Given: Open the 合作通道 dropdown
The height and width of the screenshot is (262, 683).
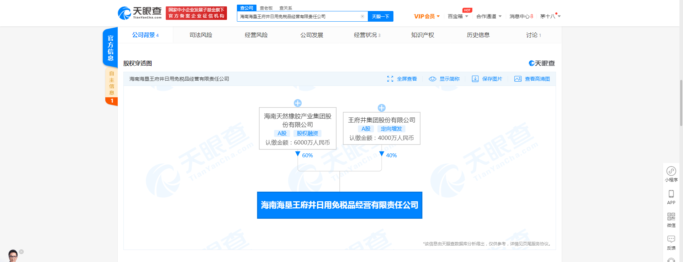Looking at the screenshot, I should tap(488, 16).
